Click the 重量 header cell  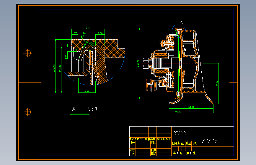coord(188,143)
